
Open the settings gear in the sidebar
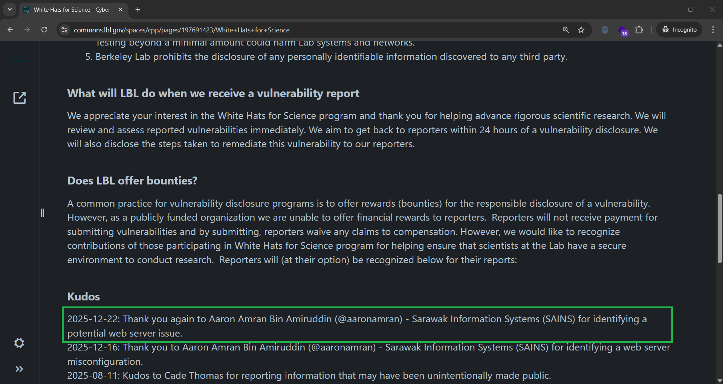(19, 343)
